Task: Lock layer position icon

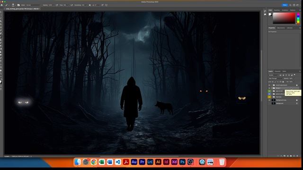Action: (278, 82)
